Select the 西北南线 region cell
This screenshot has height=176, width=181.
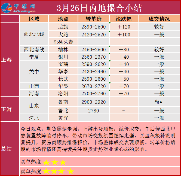pos(34,49)
